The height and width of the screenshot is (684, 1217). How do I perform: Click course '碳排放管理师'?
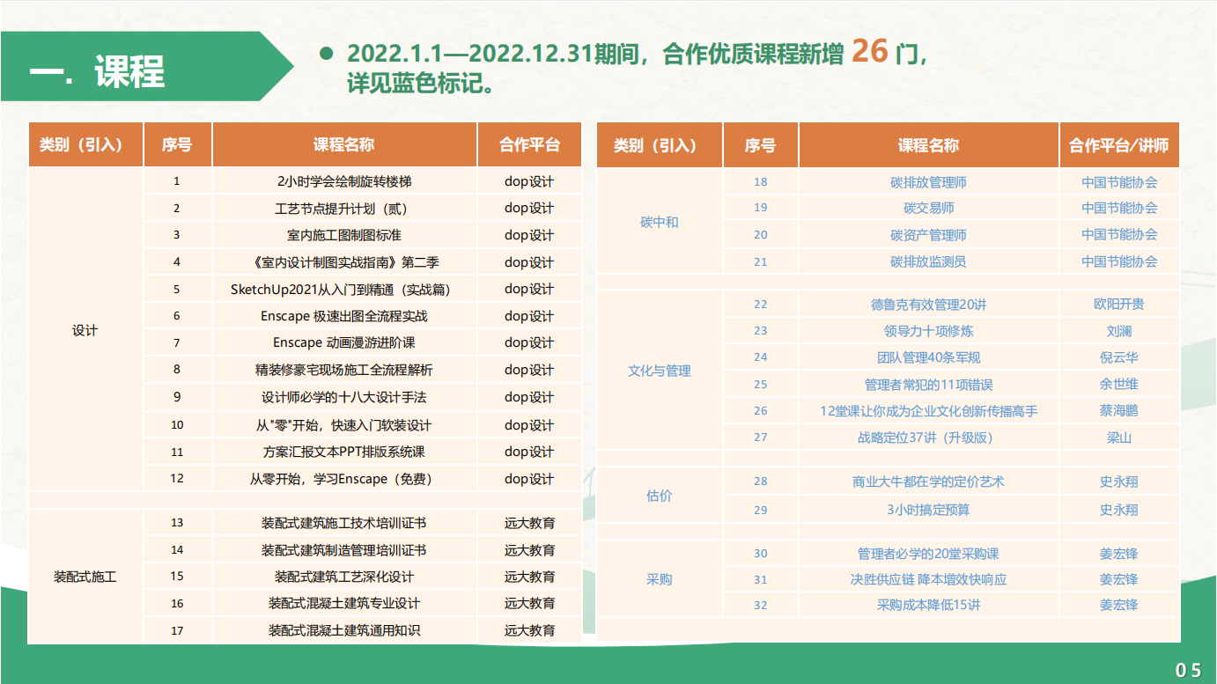[929, 182]
